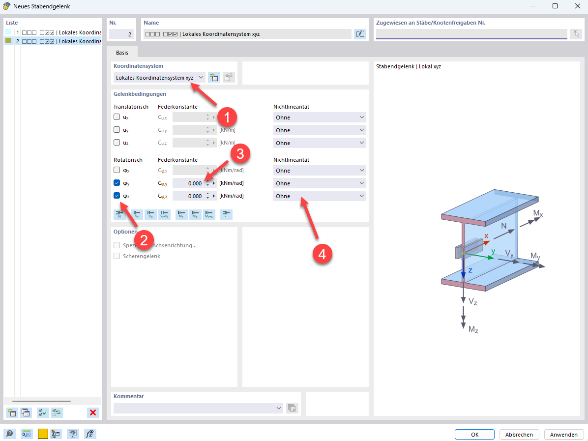The height and width of the screenshot is (441, 588).
Task: Click the olive color box of hinge 2
Action: pos(8,40)
